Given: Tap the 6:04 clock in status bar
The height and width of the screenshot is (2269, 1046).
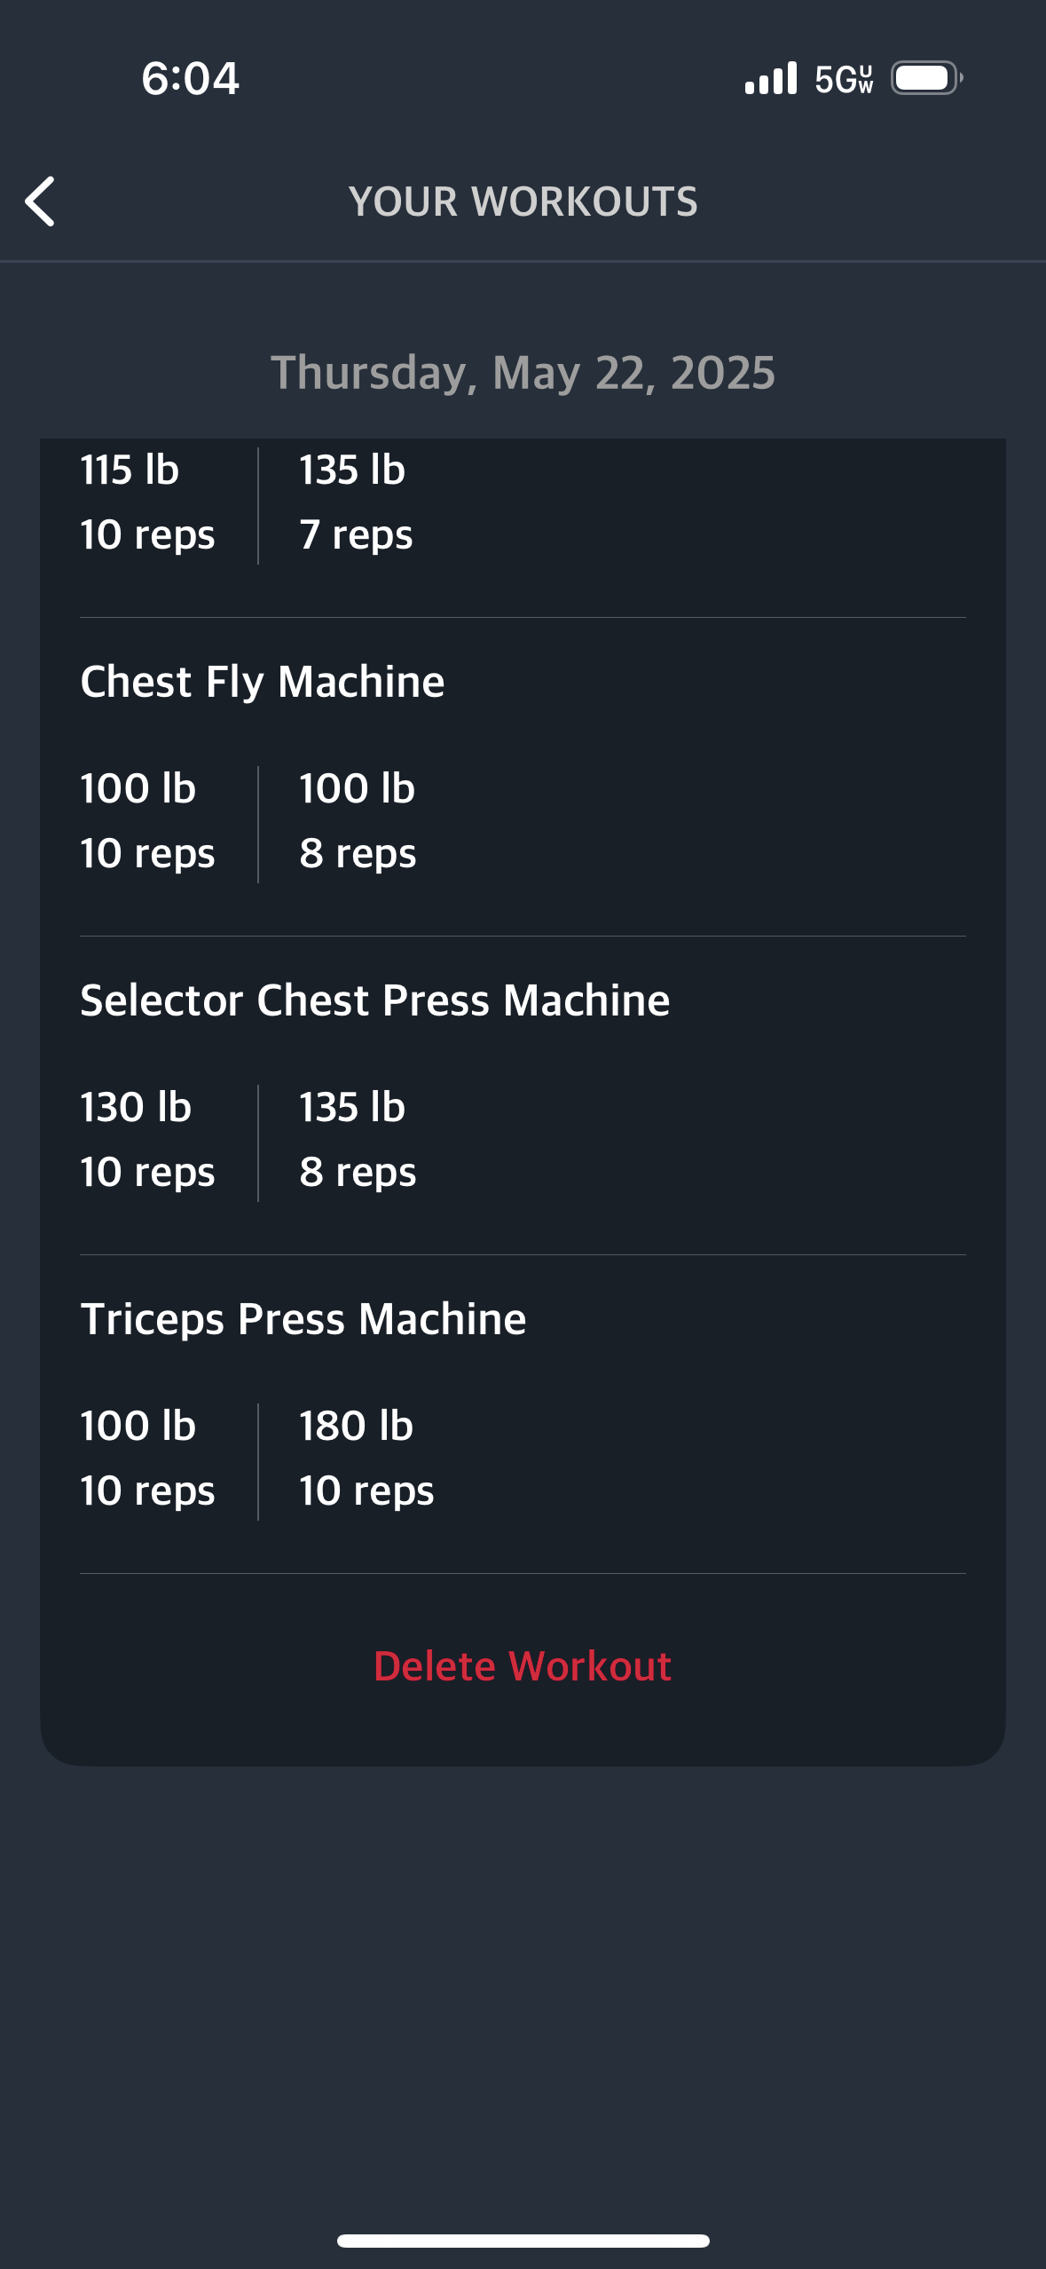Looking at the screenshot, I should 190,78.
